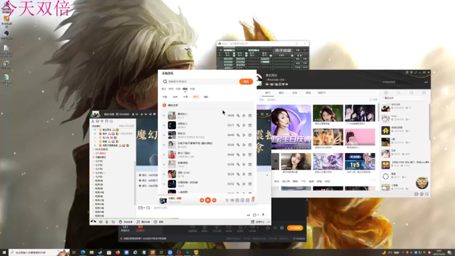Screen dimensions: 455x256
Task: Play the 03:52 song in music list
Action: click(x=244, y=184)
